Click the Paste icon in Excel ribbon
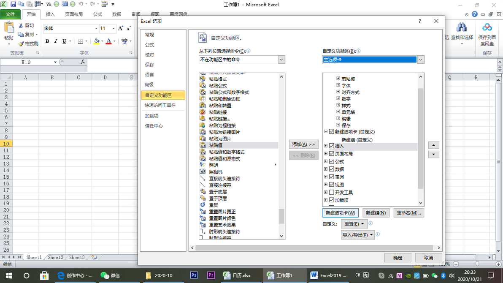503x283 pixels. coord(9,27)
